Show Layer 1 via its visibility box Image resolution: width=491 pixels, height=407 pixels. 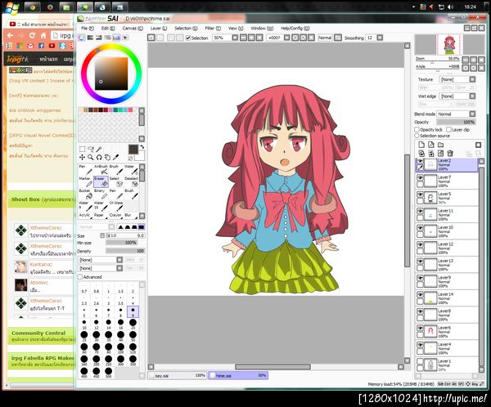click(420, 361)
